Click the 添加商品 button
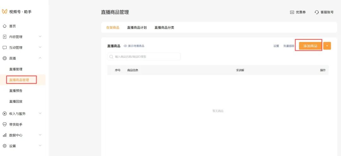Image resolution: width=341 pixels, height=156 pixels. pos(310,46)
